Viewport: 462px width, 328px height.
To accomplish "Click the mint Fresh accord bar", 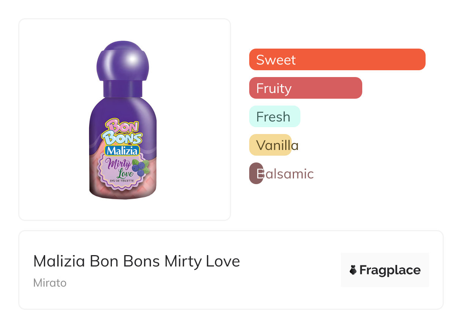I will [275, 117].
